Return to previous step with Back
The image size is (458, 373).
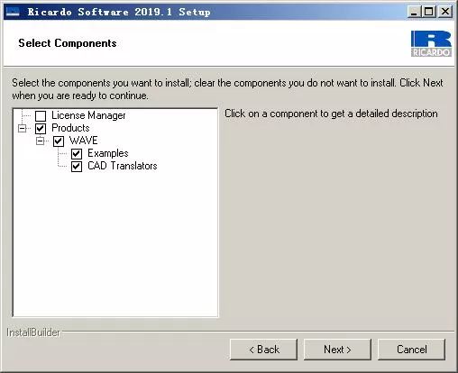(263, 350)
